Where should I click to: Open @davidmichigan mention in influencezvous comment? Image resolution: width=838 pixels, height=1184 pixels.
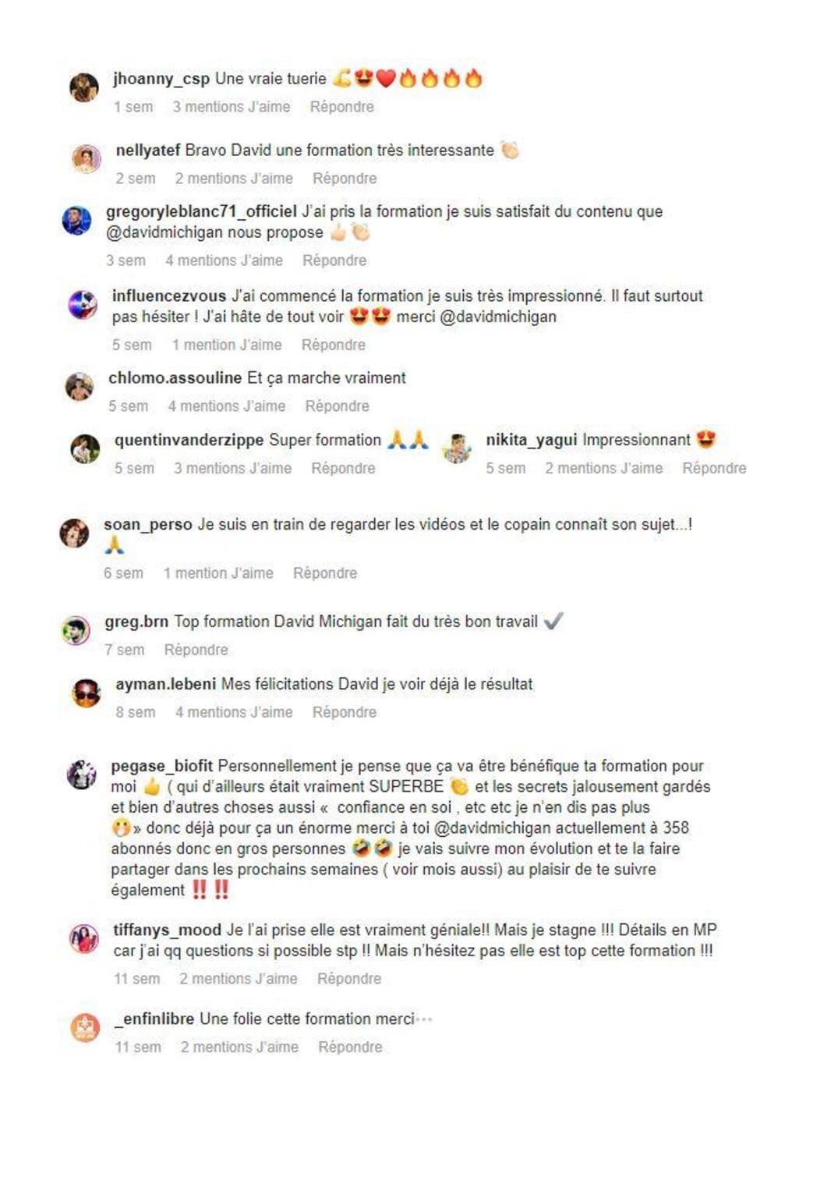498,317
